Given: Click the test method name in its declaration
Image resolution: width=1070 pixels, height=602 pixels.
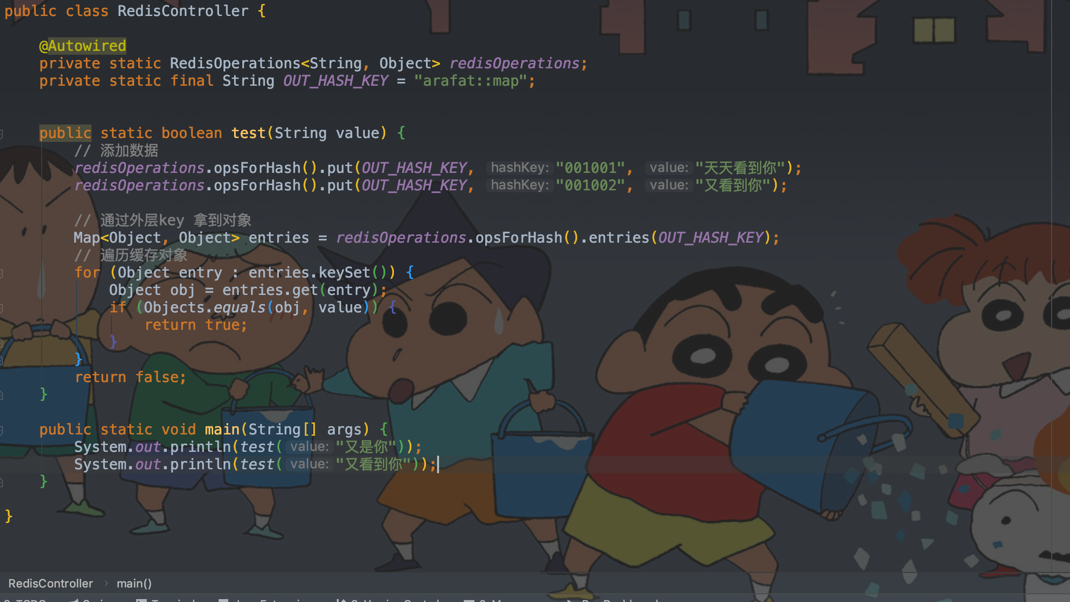Looking at the screenshot, I should coord(248,133).
